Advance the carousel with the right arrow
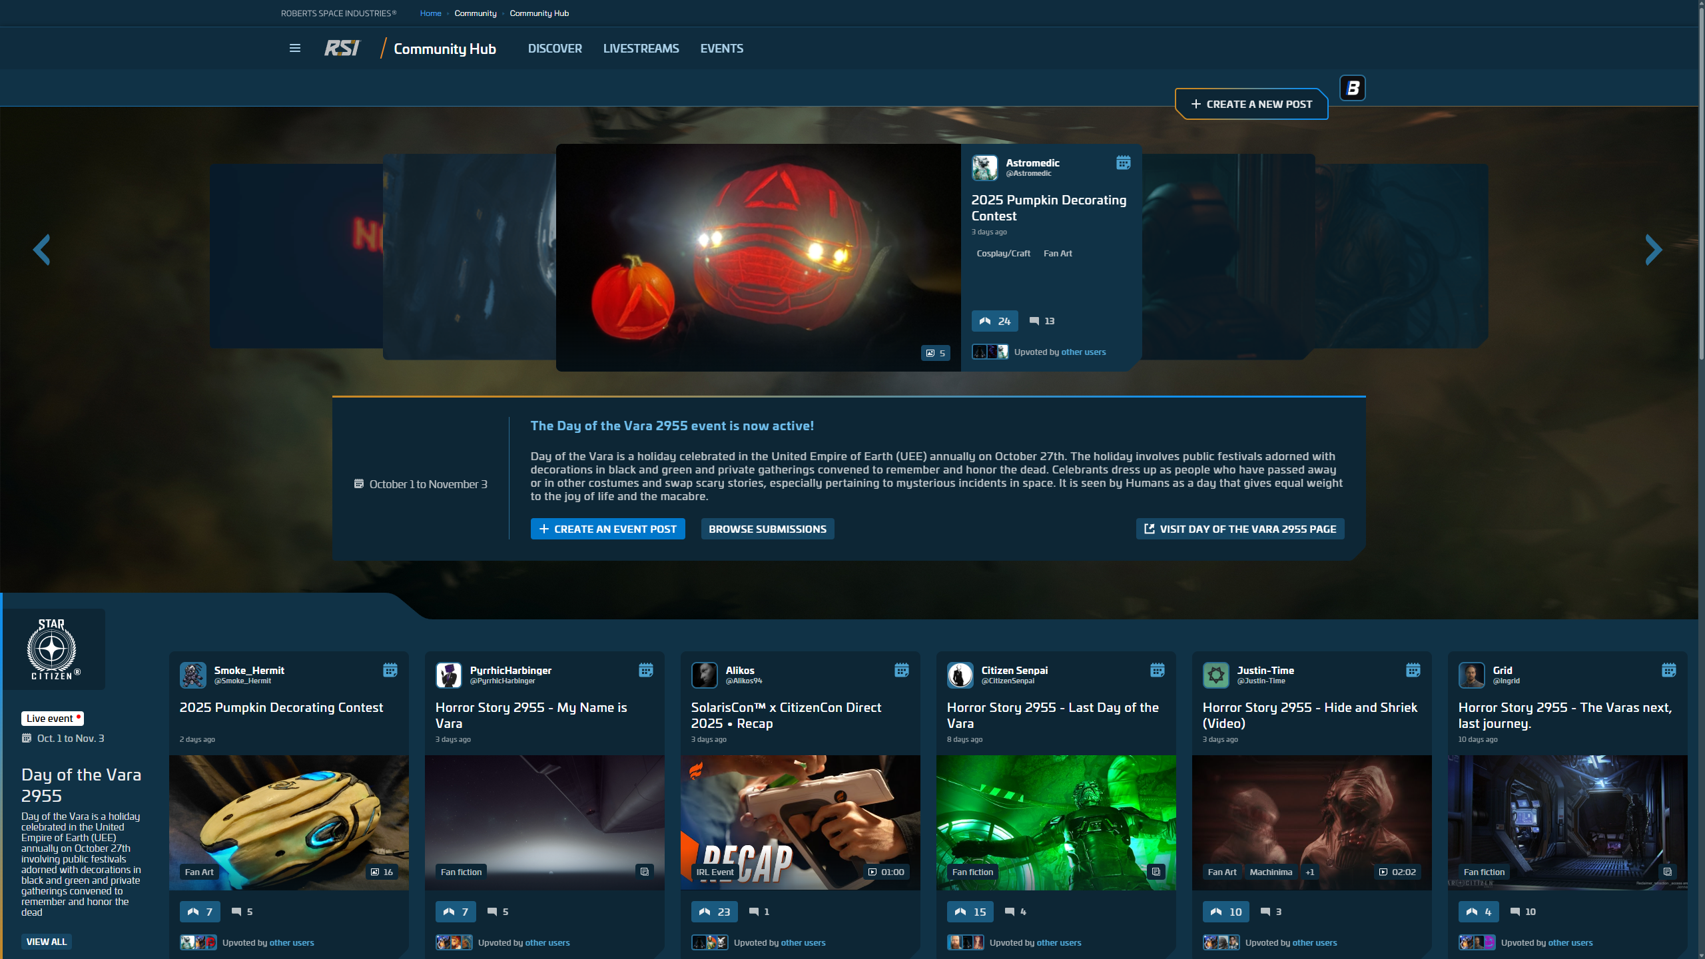 coord(1653,249)
